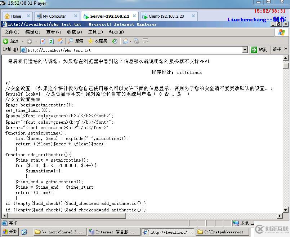Open the Internet 信息服... taskbar button

(114, 232)
